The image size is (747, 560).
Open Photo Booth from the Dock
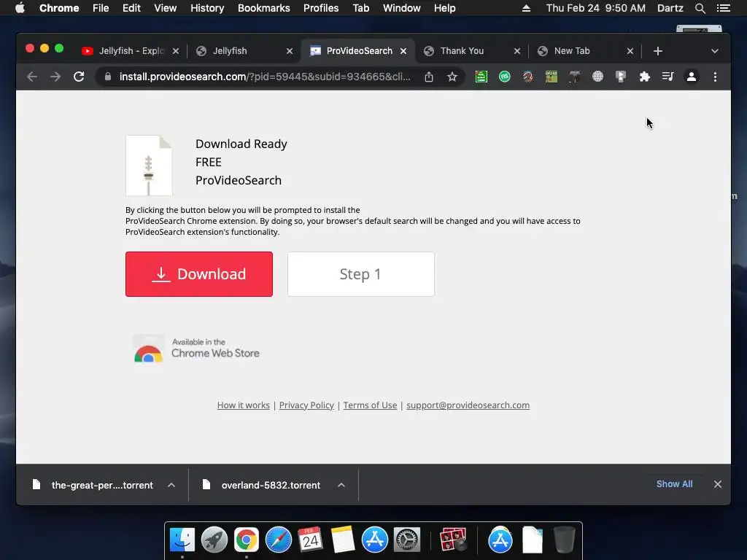[x=453, y=540]
